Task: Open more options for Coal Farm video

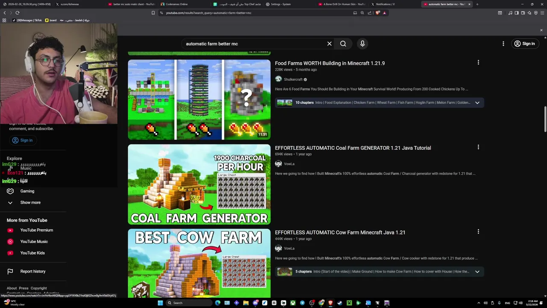Action: [x=478, y=147]
